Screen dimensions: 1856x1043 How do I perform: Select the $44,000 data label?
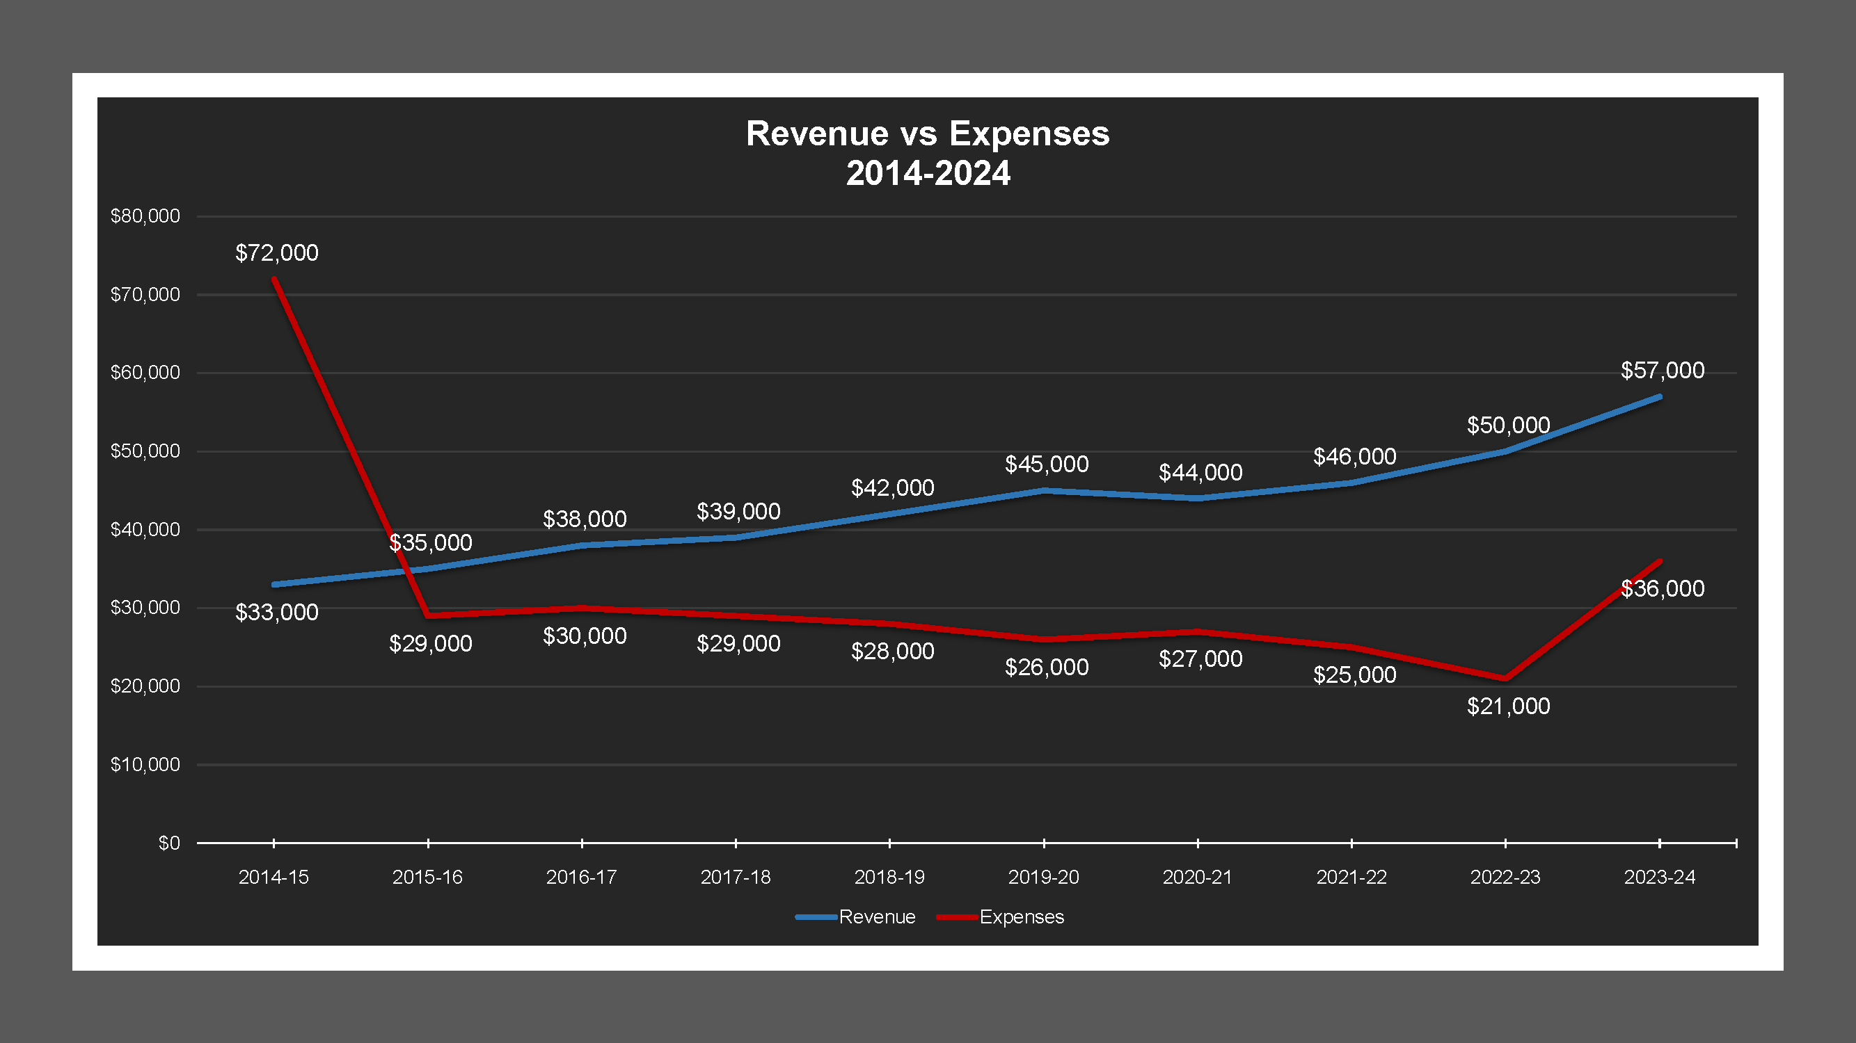(x=1200, y=472)
